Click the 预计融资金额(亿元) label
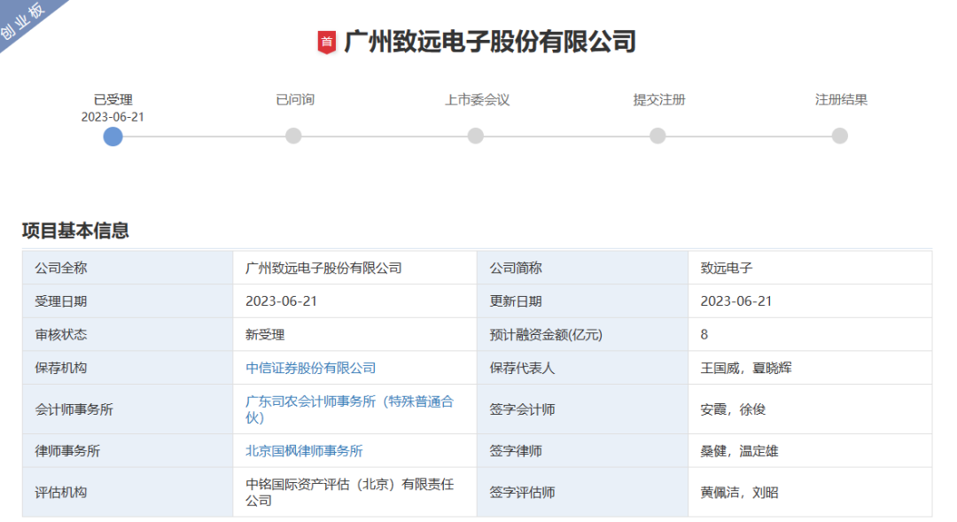Image resolution: width=957 pixels, height=522 pixels. click(x=546, y=335)
